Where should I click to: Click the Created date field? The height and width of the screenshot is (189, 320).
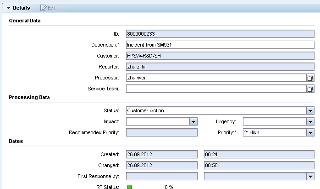162,154
